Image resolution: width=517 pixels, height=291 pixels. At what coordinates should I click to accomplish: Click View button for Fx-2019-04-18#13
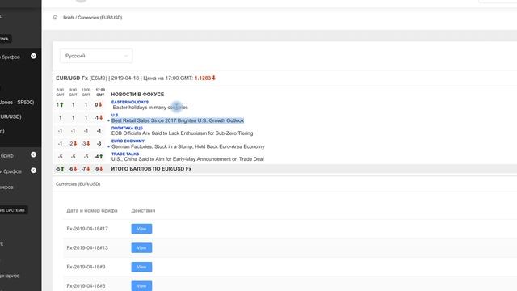click(141, 248)
